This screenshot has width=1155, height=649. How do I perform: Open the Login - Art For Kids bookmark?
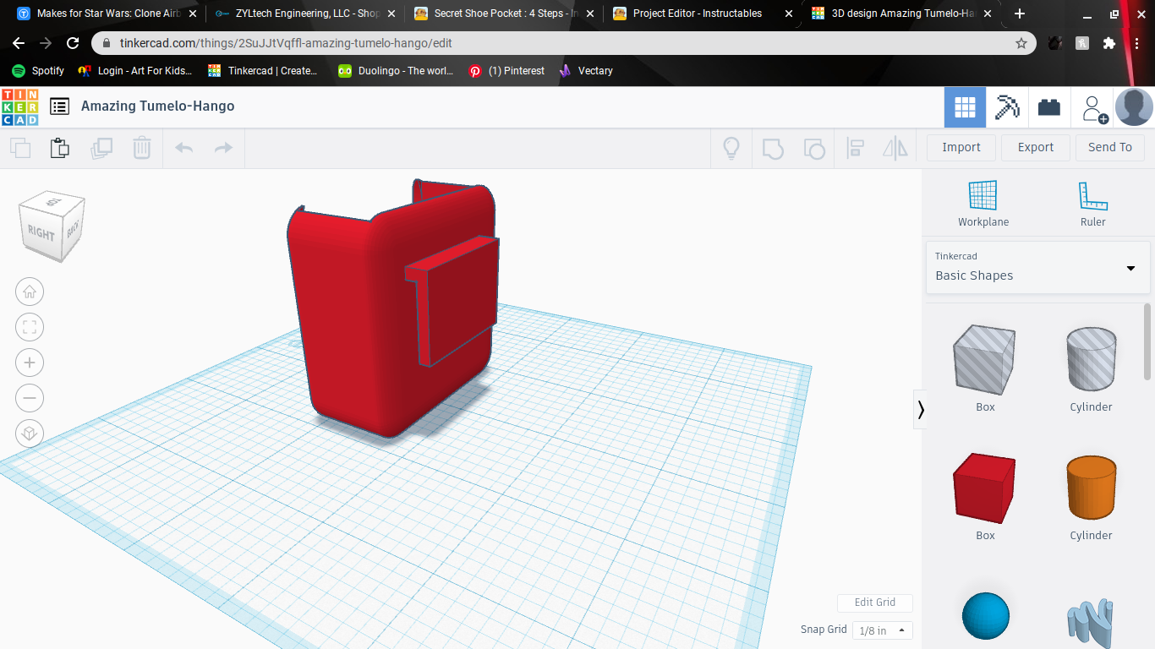[135, 71]
